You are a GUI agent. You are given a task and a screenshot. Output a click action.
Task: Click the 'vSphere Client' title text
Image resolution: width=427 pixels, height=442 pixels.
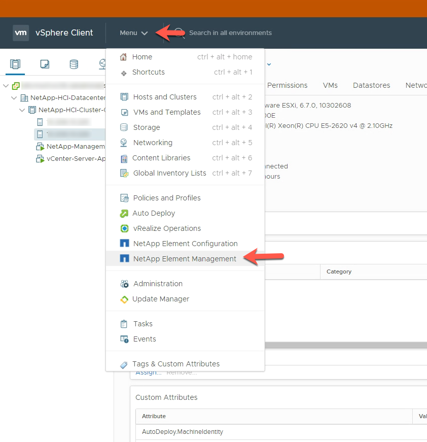point(64,32)
